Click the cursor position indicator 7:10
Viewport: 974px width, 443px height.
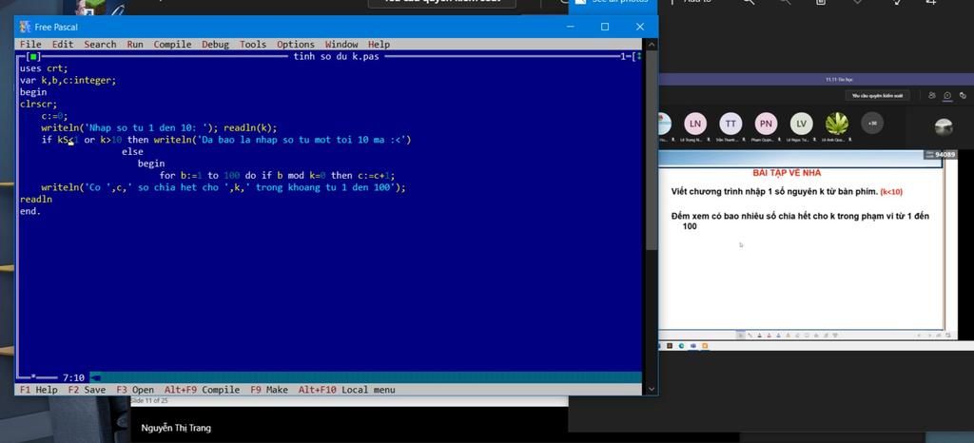pos(73,377)
